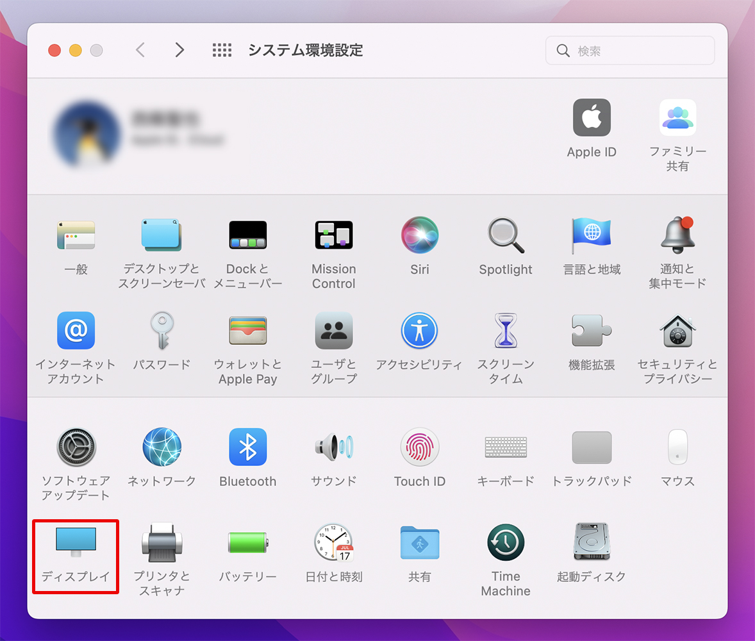Open ファミリー共有 (Family Sharing) pane
This screenshot has height=641, width=755.
tap(677, 118)
